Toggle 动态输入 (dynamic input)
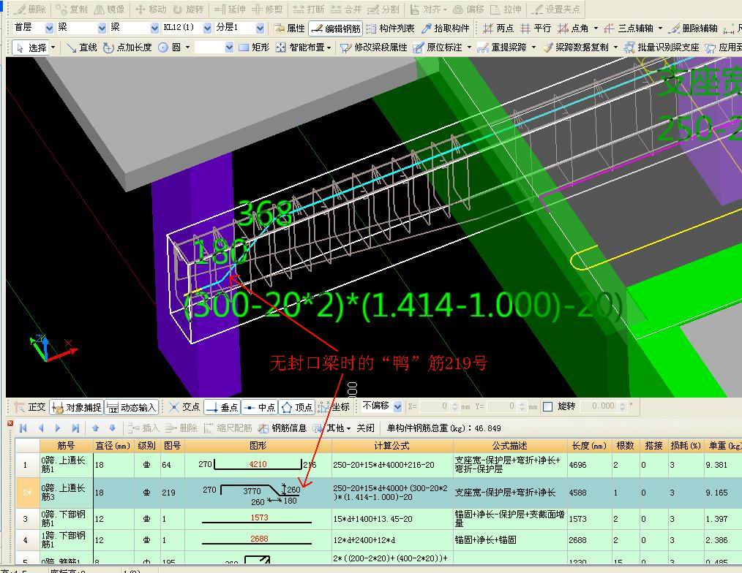Viewport: 742px width, 573px height. pos(132,407)
